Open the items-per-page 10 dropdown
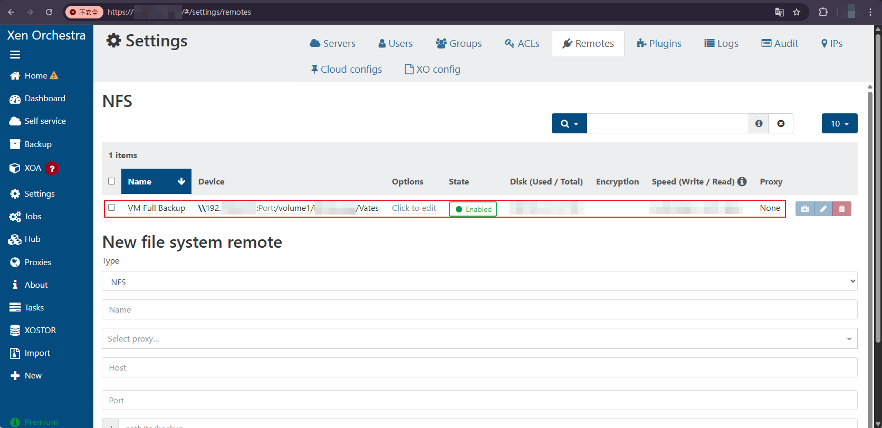The height and width of the screenshot is (428, 882). tap(839, 123)
